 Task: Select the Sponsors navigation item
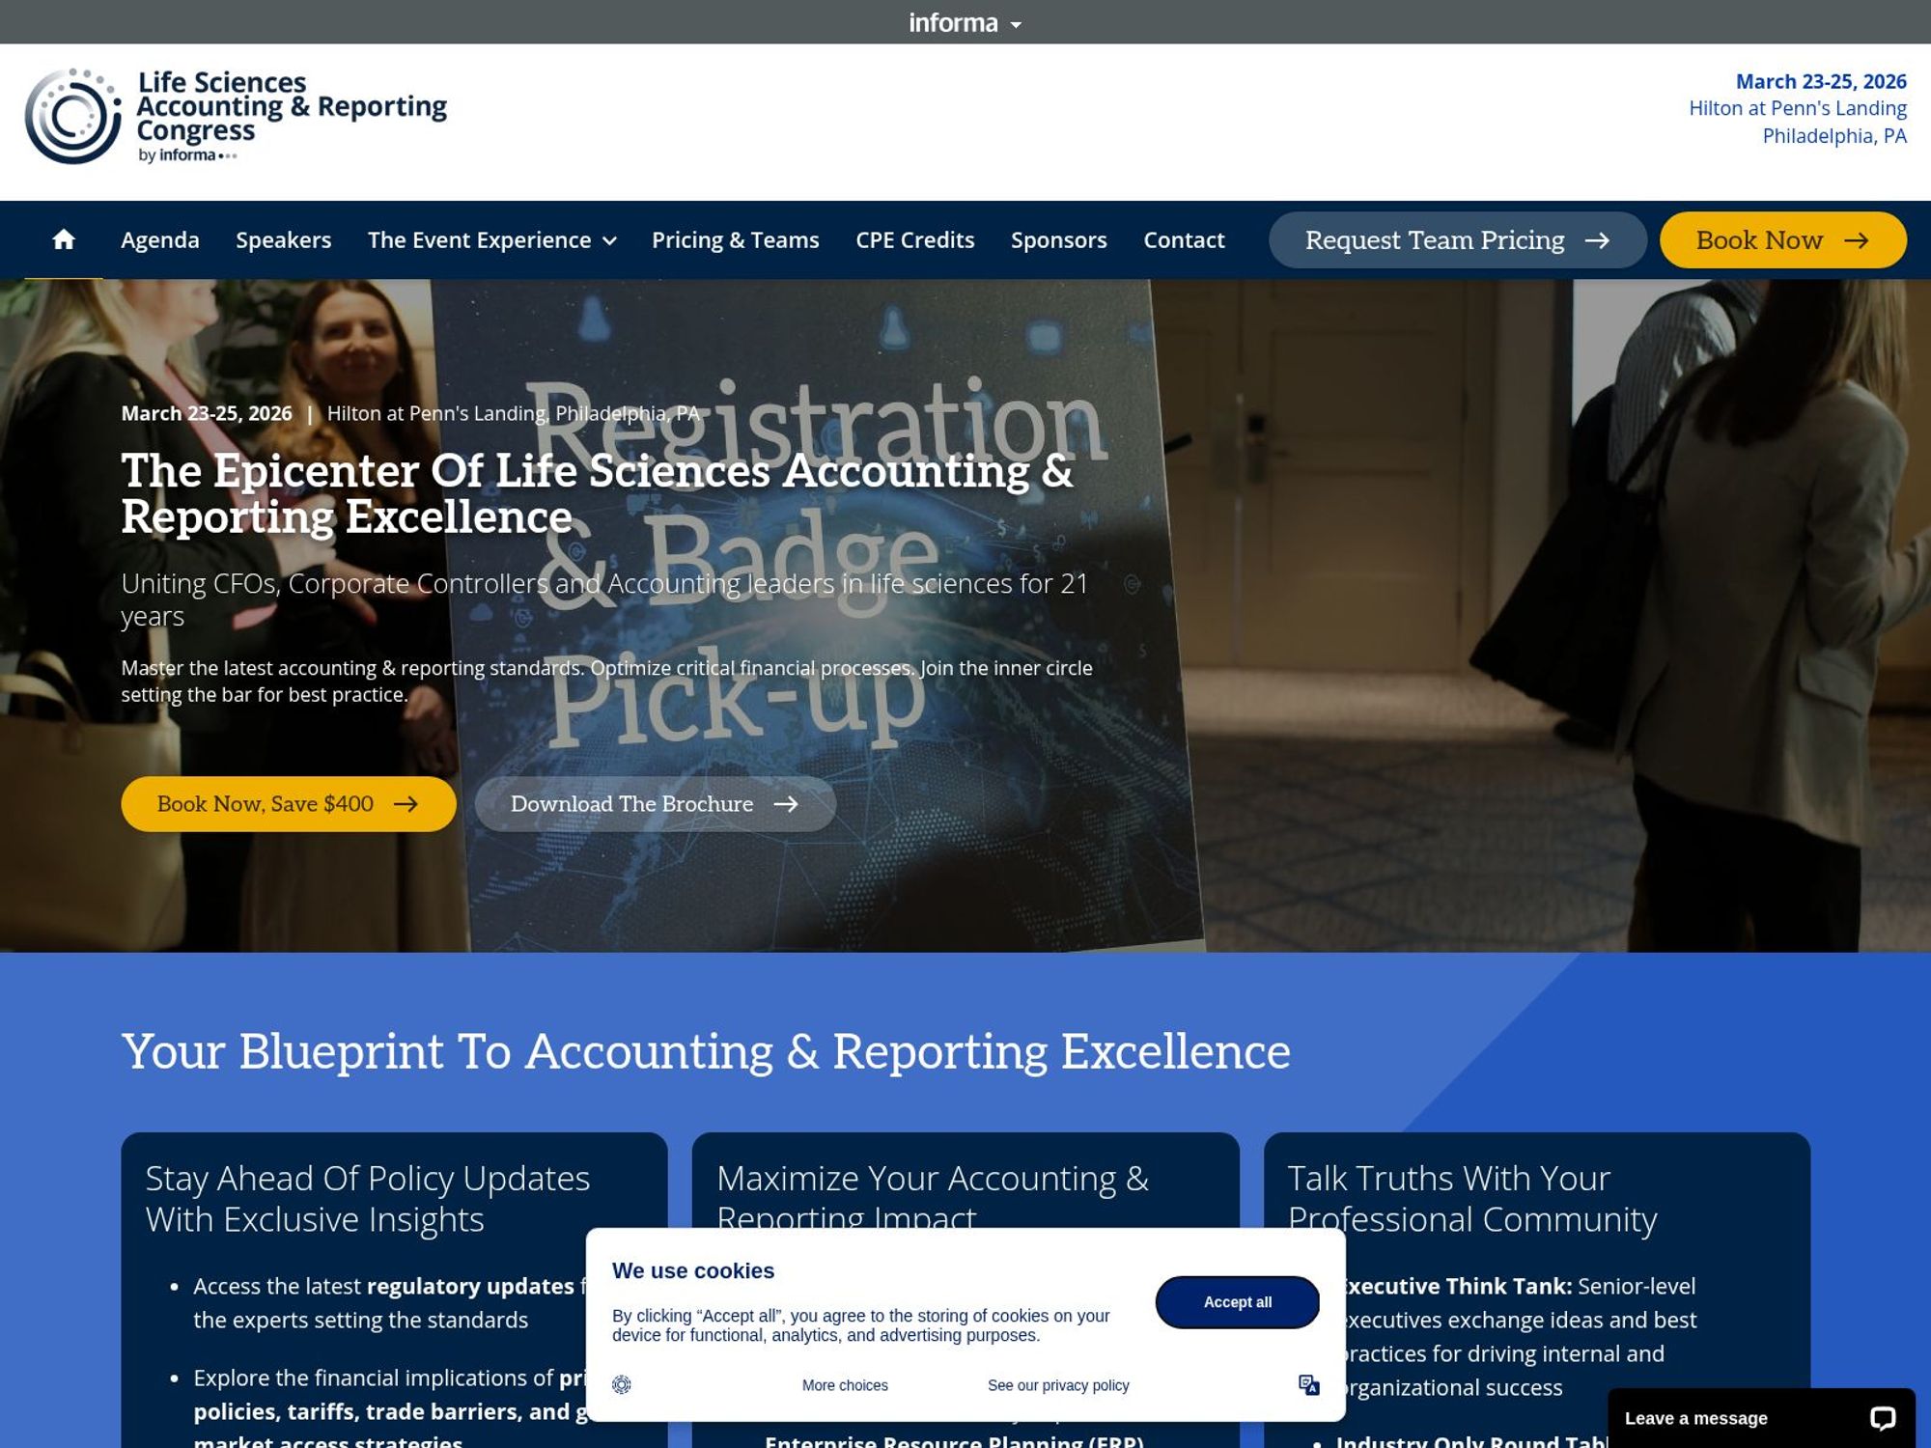tap(1058, 240)
